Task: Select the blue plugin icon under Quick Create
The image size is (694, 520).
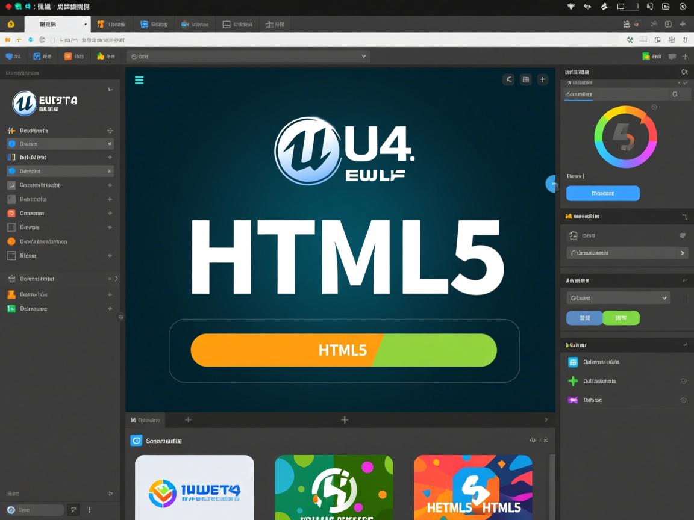Action: [573, 362]
